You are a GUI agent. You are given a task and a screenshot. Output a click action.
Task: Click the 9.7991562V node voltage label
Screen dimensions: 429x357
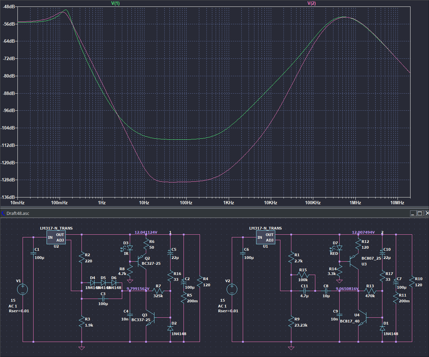pyautogui.click(x=138, y=289)
